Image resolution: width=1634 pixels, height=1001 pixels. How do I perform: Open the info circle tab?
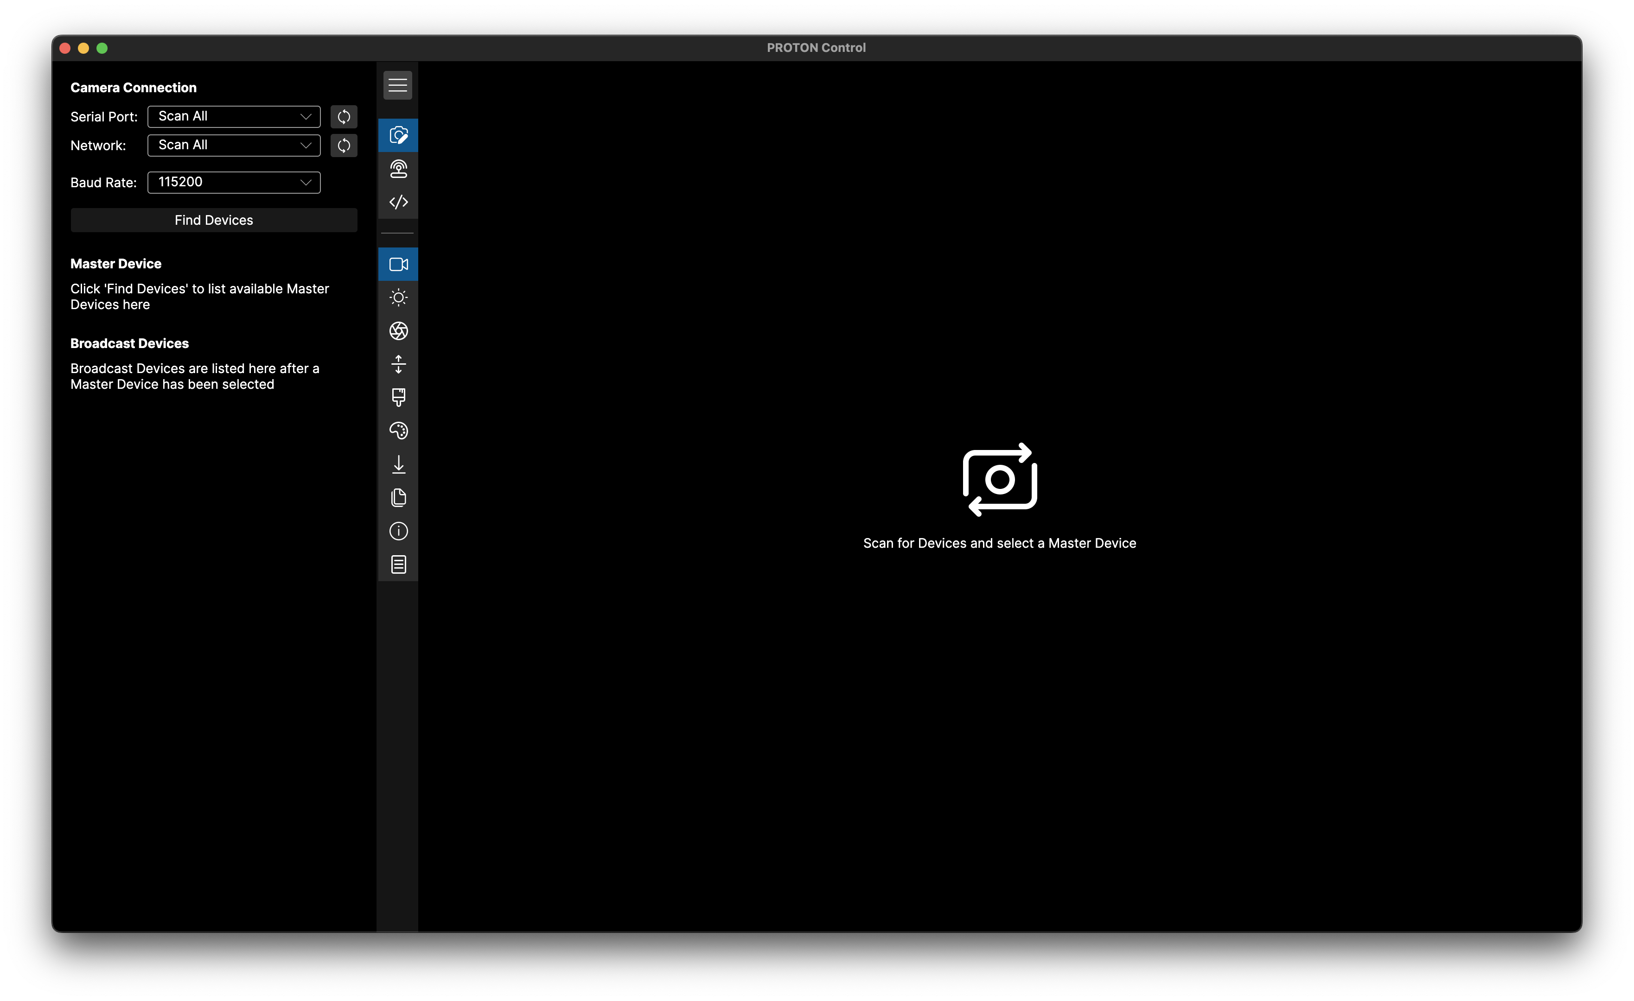tap(398, 531)
